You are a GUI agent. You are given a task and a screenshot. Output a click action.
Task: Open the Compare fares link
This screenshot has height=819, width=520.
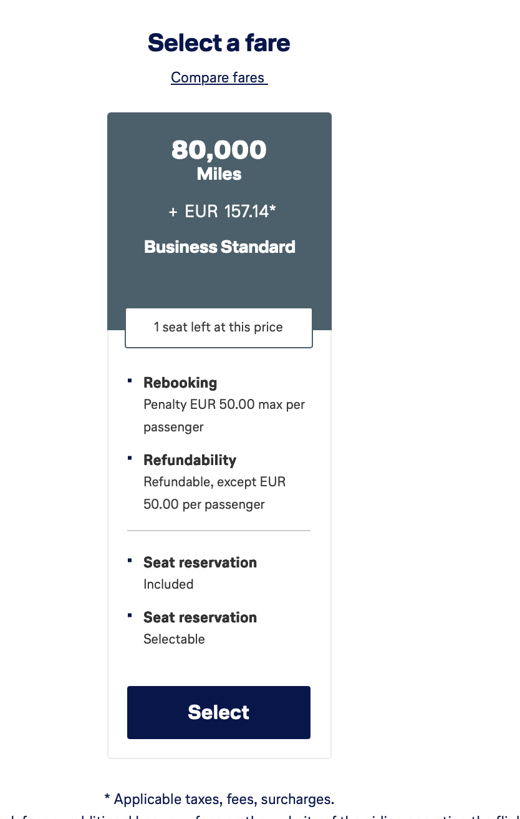219,77
